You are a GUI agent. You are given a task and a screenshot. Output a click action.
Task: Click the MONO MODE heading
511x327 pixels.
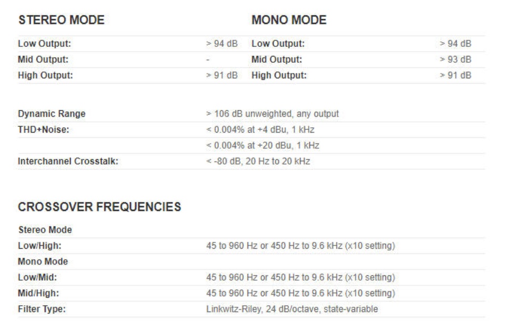289,20
